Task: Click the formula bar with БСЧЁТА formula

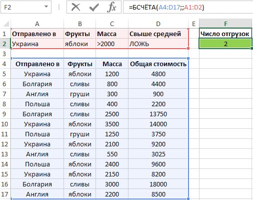Action: coord(188,7)
